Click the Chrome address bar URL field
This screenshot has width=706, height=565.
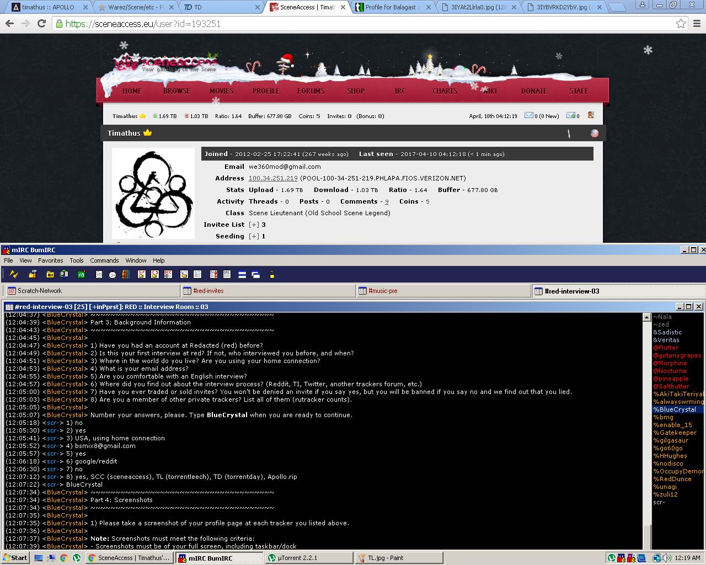tap(364, 24)
